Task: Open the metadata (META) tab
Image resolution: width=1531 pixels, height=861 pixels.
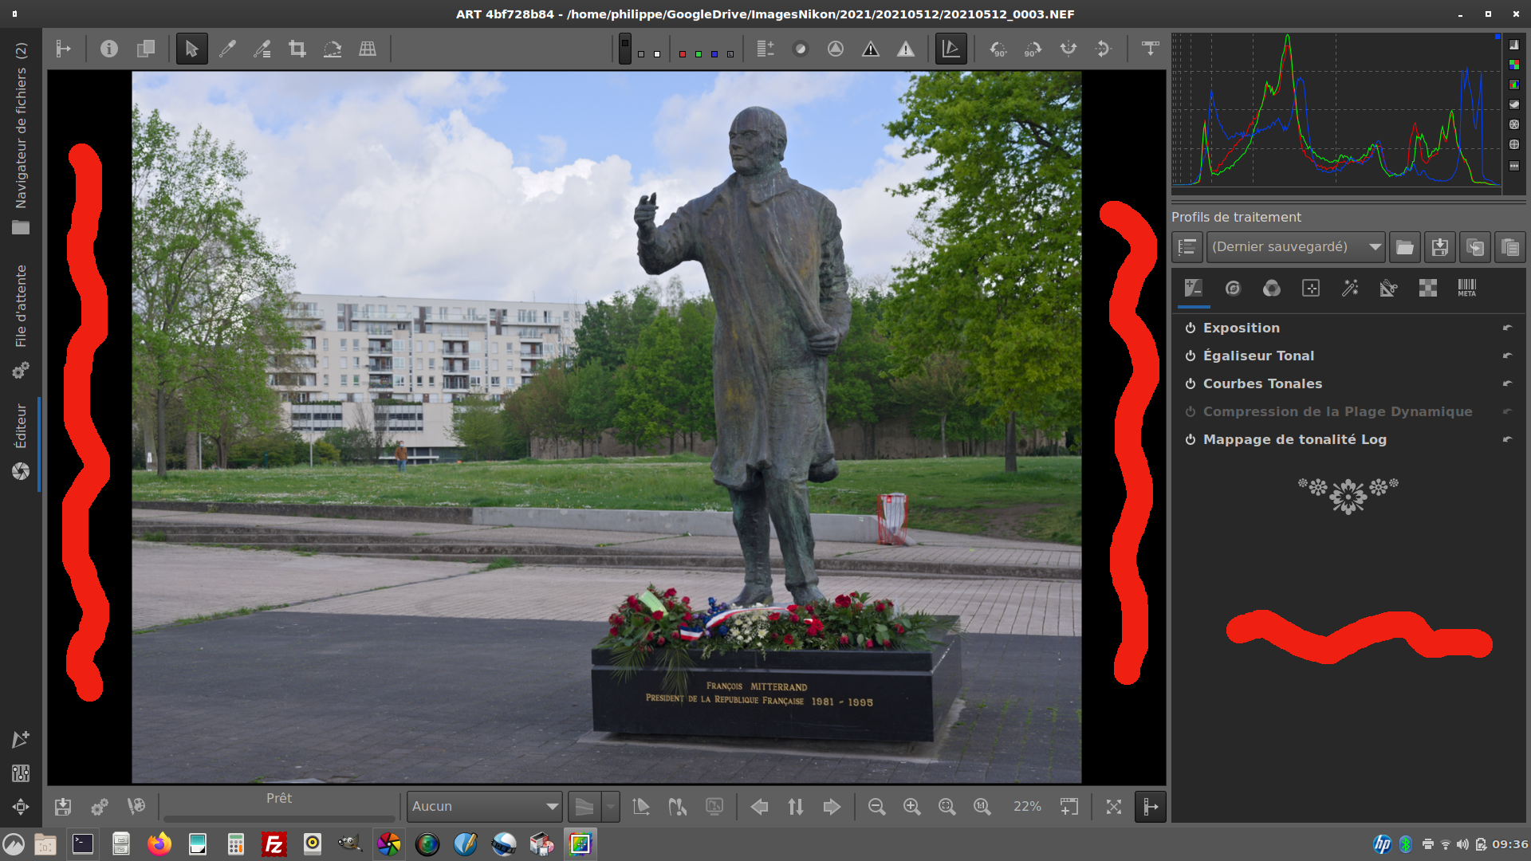Action: pos(1466,288)
